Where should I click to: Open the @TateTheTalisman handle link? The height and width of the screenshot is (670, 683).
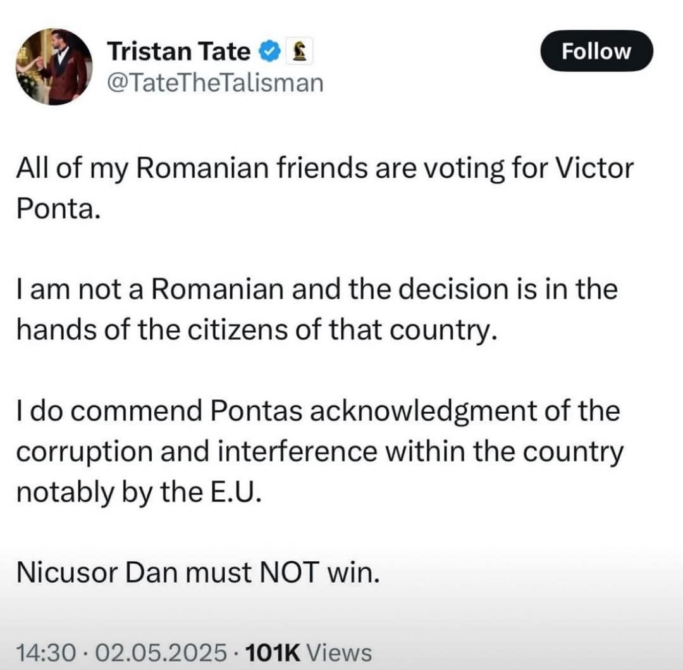(x=215, y=83)
